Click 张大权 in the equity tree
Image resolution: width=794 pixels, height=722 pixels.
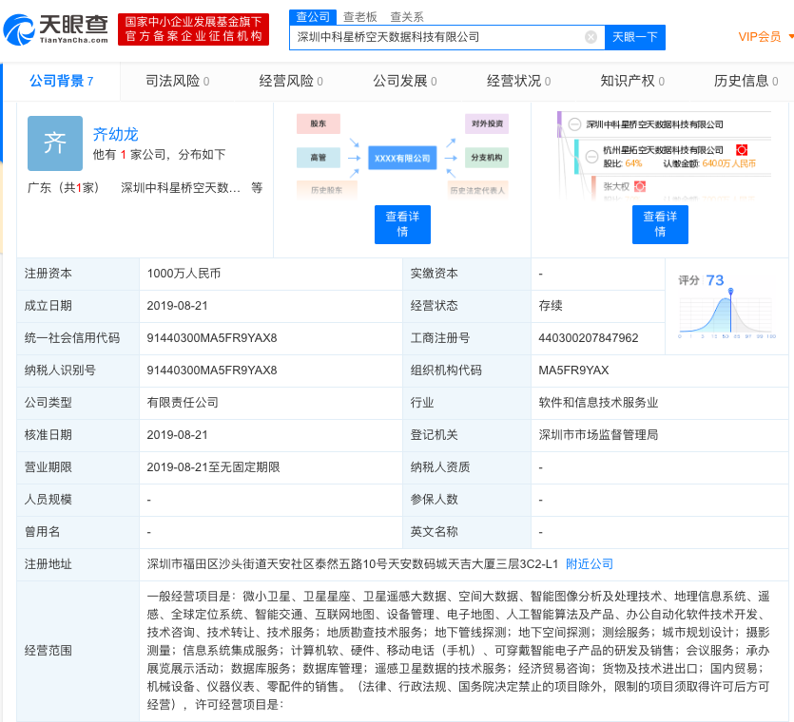[x=616, y=187]
